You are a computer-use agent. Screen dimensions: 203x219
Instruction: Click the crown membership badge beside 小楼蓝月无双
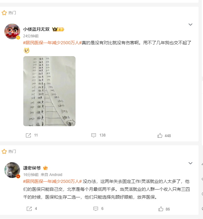(x=58, y=29)
